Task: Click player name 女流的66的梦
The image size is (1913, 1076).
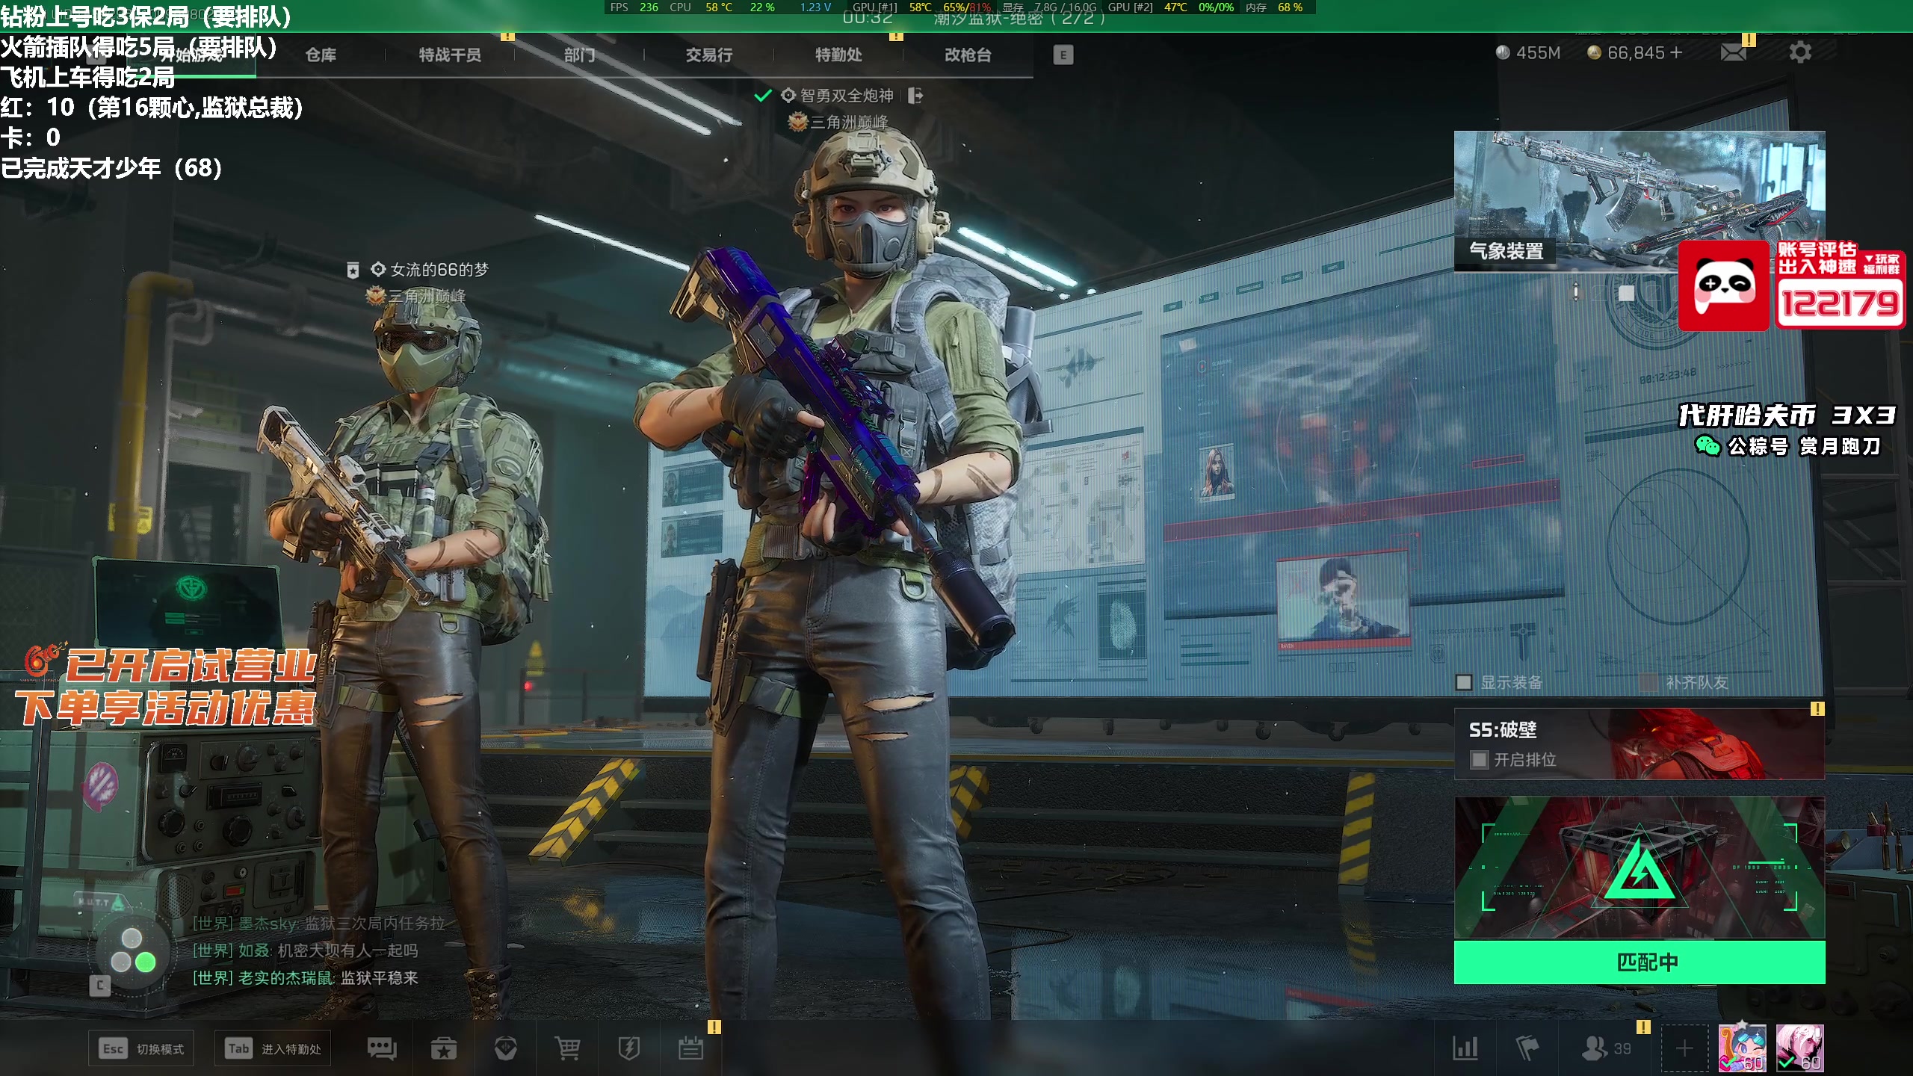Action: 439,270
